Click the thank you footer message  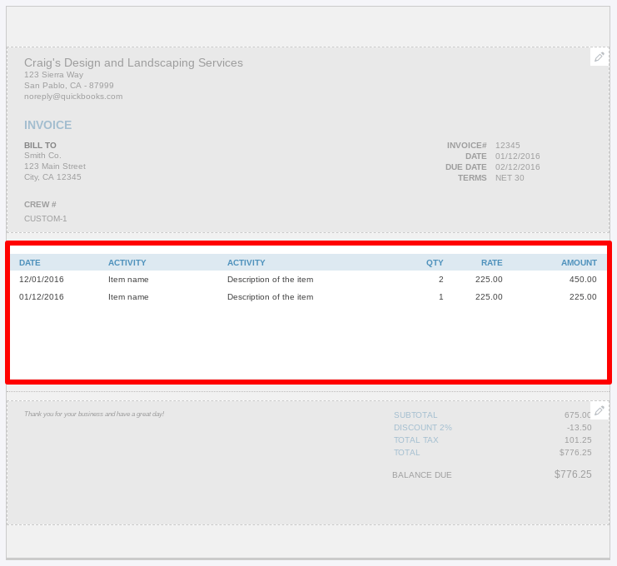94,414
